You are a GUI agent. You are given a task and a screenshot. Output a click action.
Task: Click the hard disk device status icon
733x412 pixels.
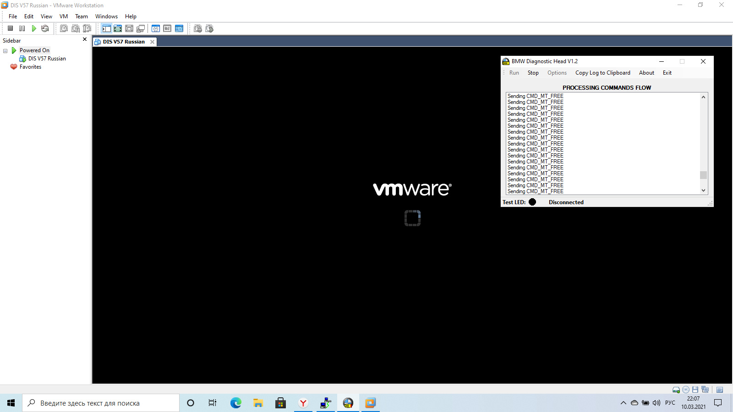pyautogui.click(x=676, y=390)
